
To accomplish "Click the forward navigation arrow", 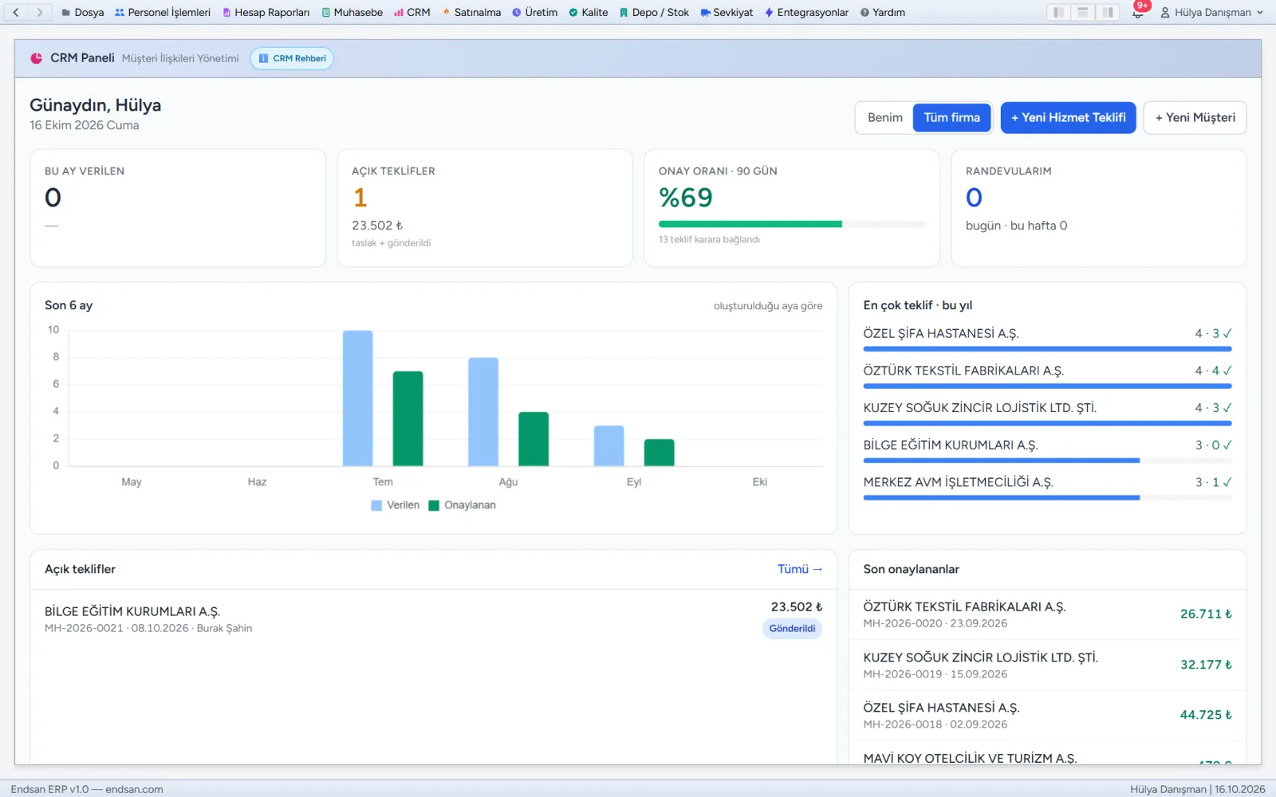I will (x=40, y=12).
